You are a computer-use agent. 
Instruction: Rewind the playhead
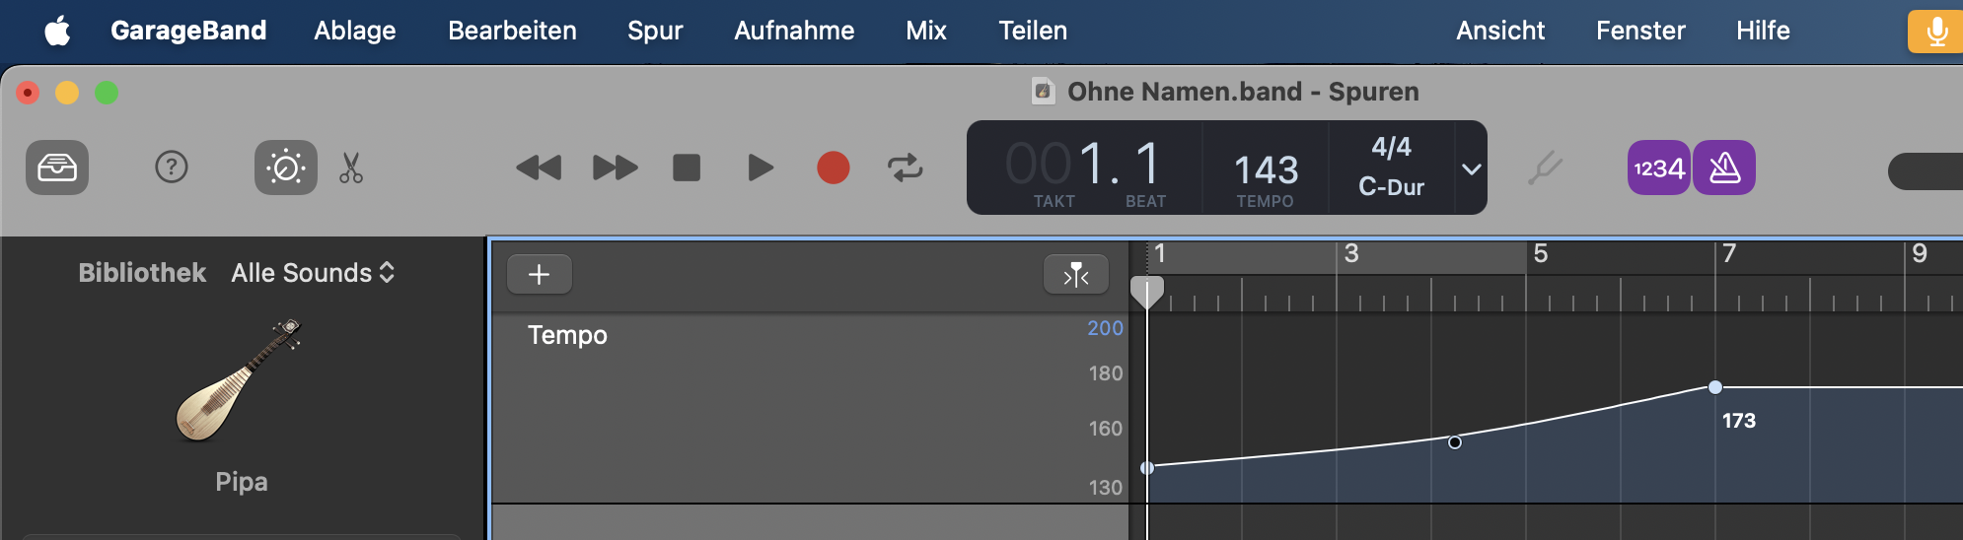pyautogui.click(x=539, y=168)
